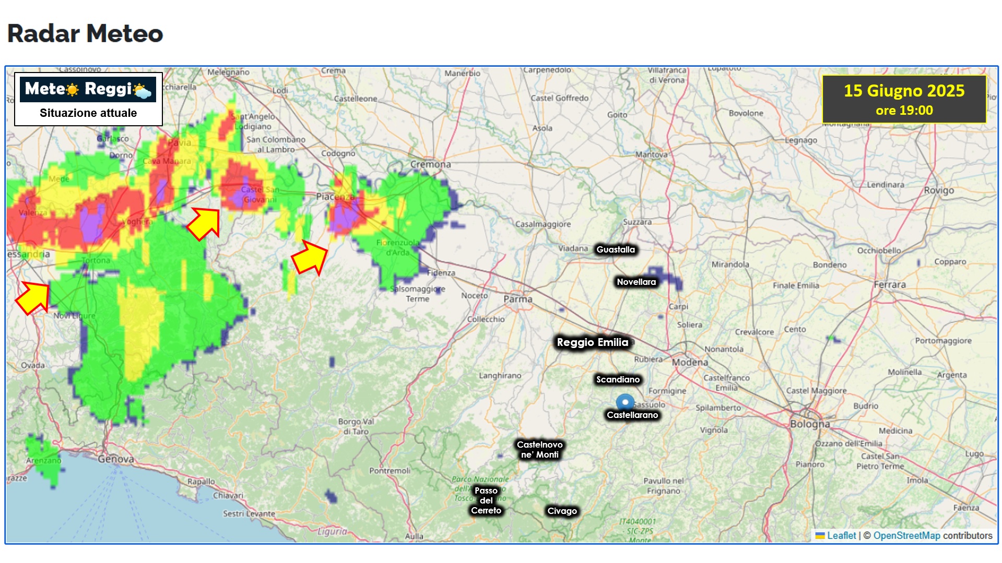Screen dimensions: 1002x563
Task: Open the OpenStreetMap contributors link
Action: pos(906,536)
